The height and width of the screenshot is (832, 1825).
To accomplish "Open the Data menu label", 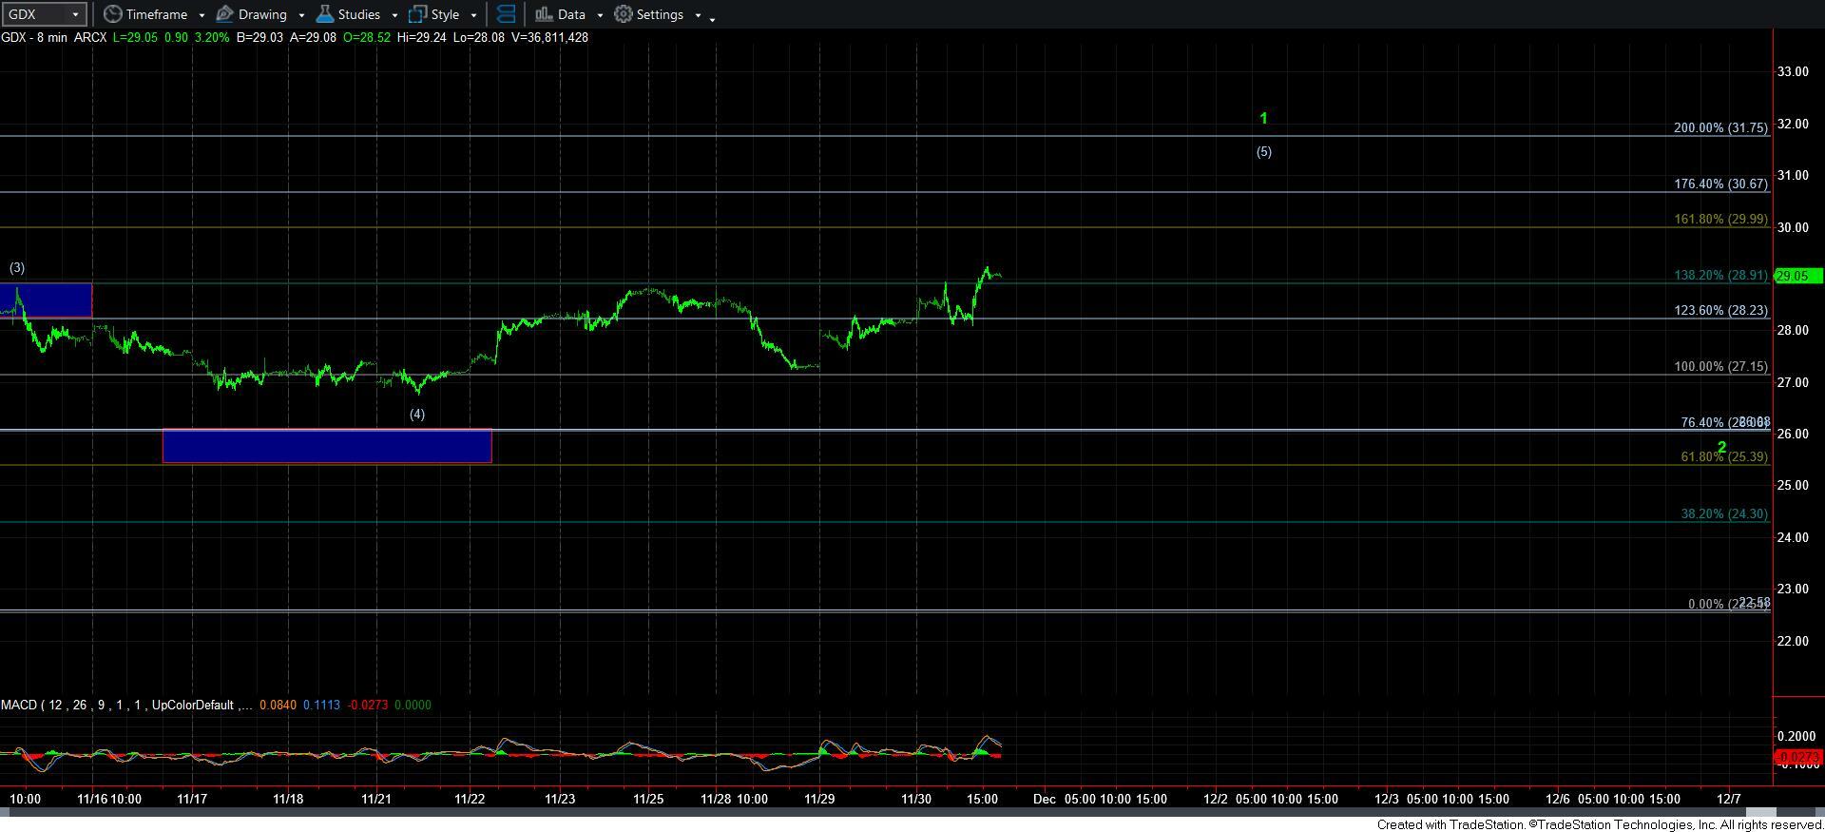I will point(571,14).
